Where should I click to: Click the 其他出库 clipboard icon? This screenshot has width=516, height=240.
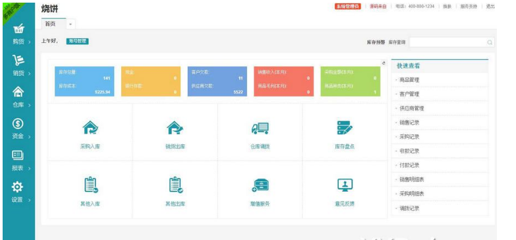[x=175, y=185]
